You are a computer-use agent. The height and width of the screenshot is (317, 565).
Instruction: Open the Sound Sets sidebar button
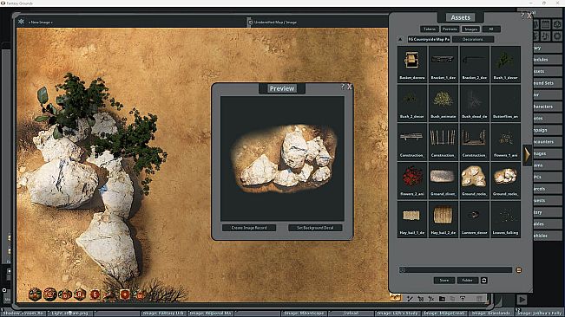(547, 83)
